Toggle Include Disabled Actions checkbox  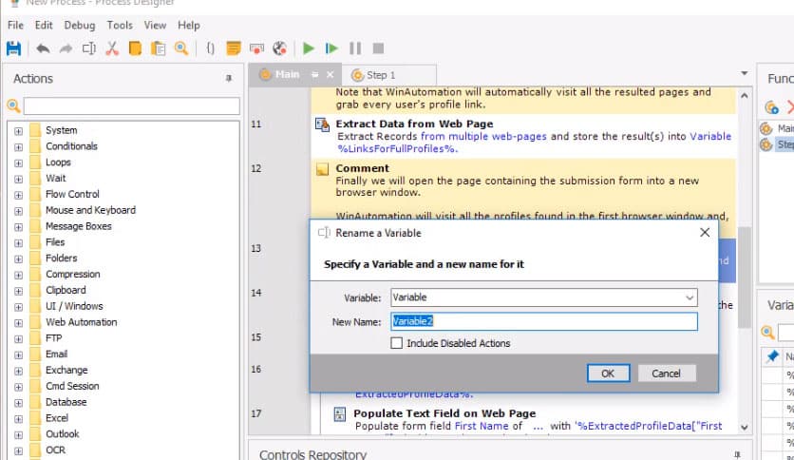click(x=396, y=343)
